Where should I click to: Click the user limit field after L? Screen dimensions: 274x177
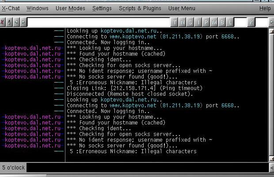[240, 22]
